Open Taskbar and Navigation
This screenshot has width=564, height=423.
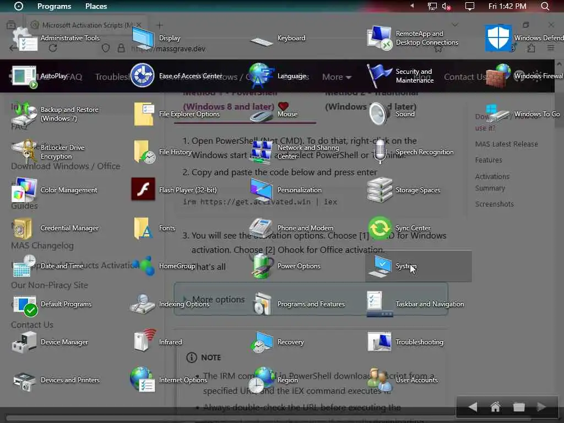[415, 304]
